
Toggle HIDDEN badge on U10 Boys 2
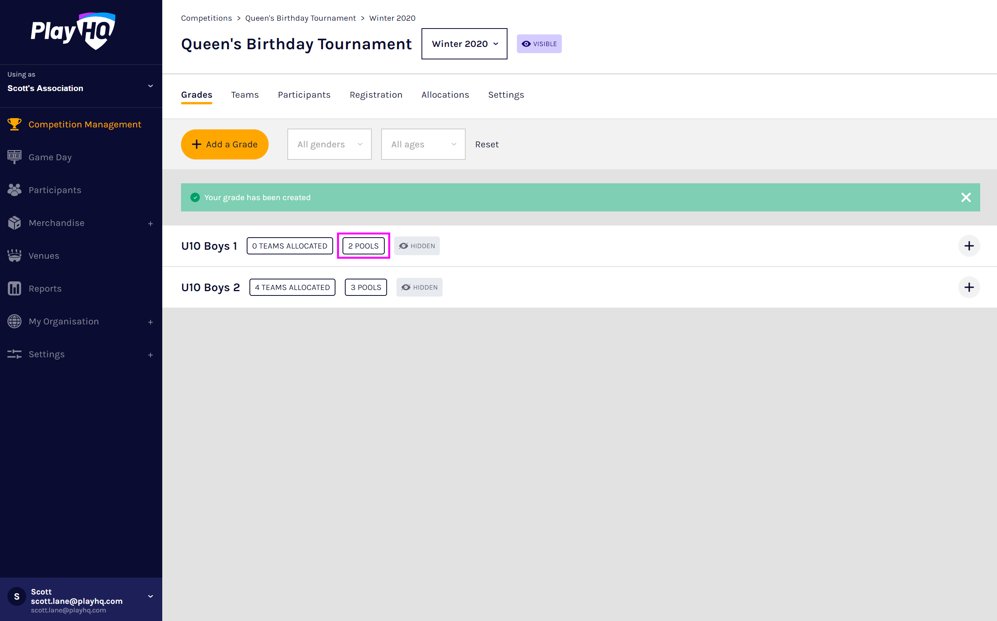420,288
